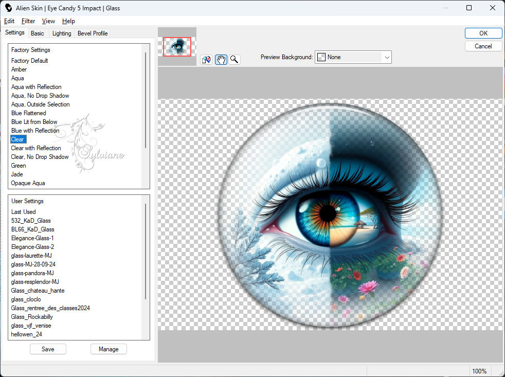Select the Green preset

coord(19,165)
